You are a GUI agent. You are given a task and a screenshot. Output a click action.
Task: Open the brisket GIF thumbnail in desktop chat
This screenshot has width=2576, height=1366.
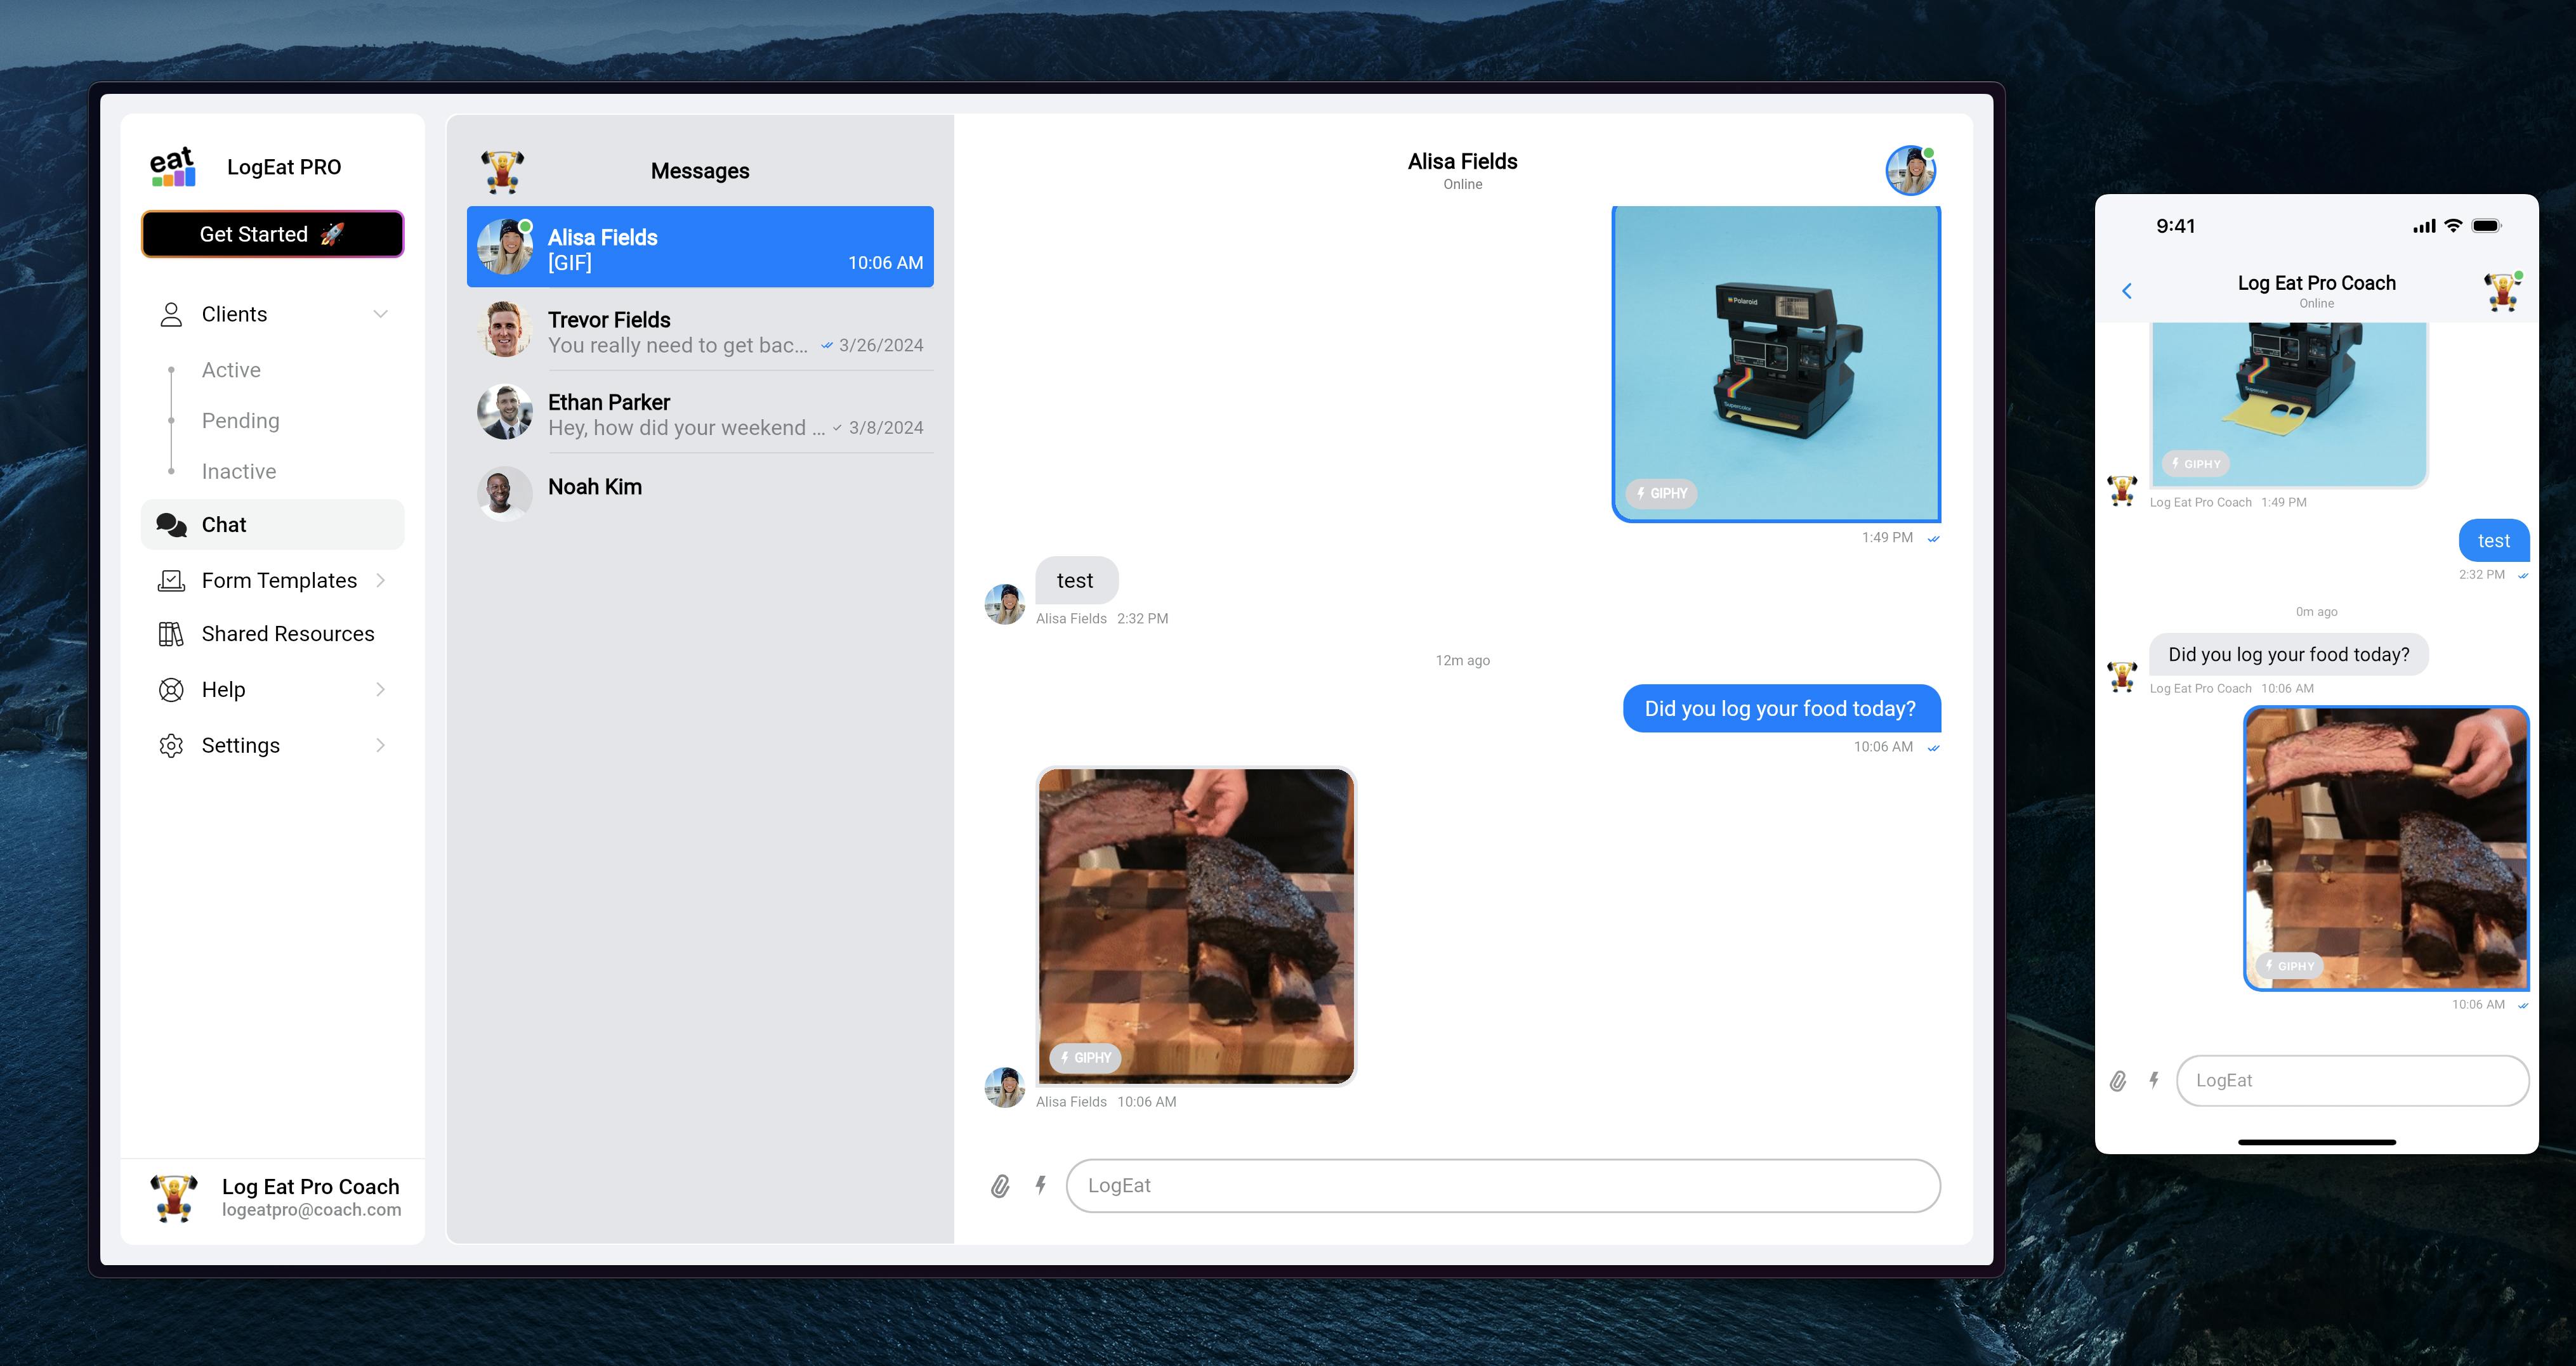pyautogui.click(x=1196, y=925)
